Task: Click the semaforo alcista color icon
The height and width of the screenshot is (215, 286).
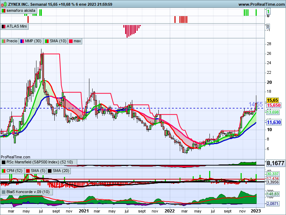Action: [x=4, y=11]
